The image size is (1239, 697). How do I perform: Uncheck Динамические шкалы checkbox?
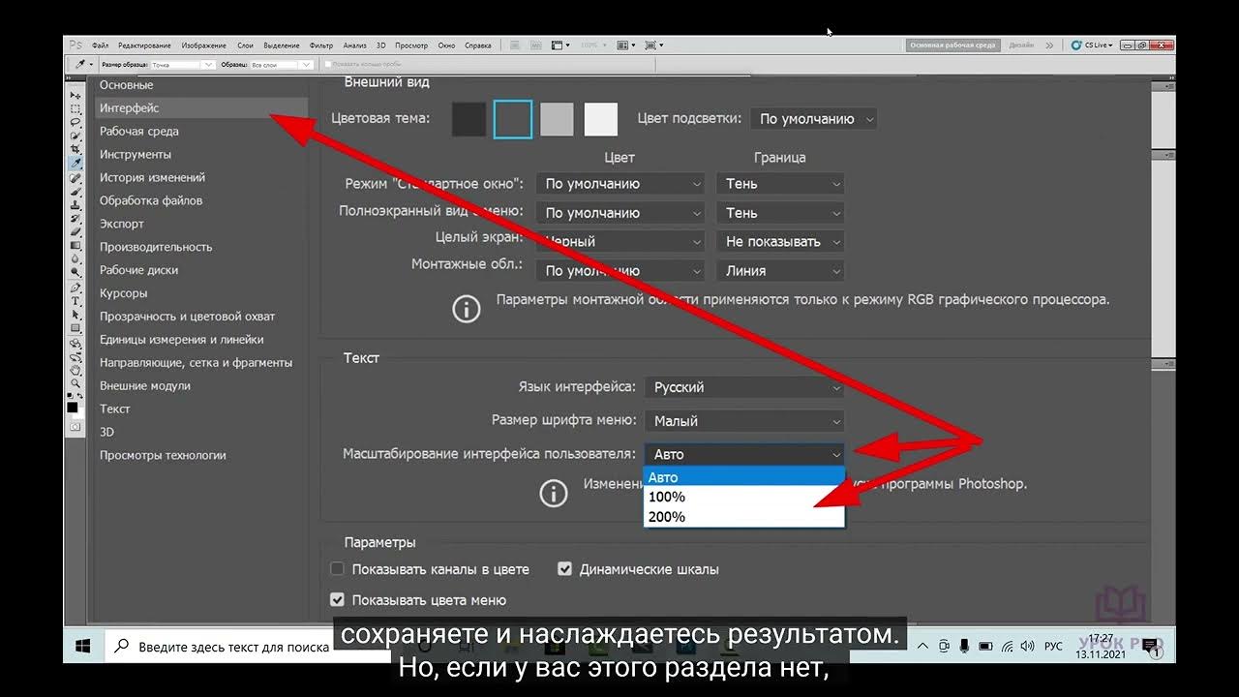[565, 569]
